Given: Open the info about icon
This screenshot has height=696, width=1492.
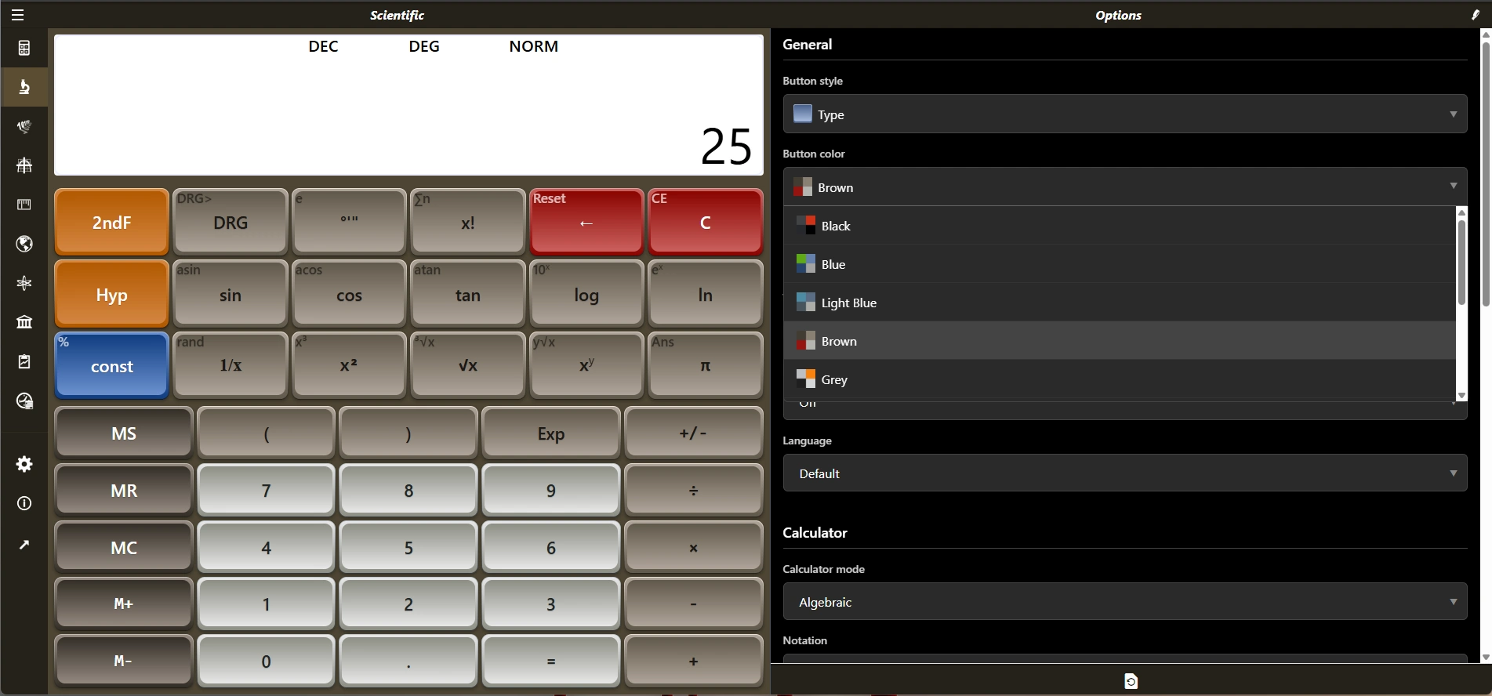Looking at the screenshot, I should pos(24,503).
